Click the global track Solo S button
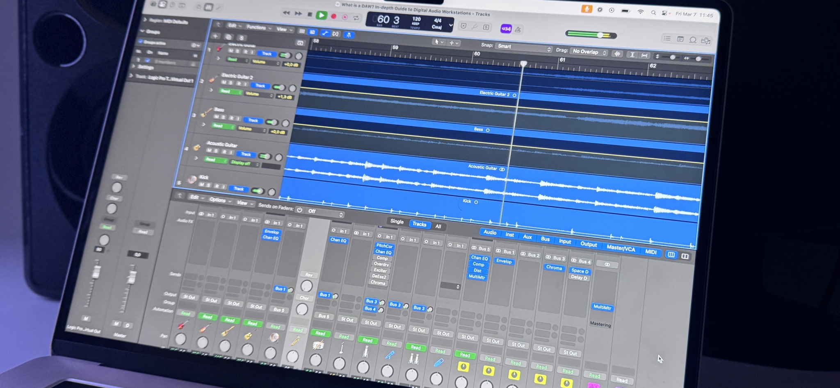 click(x=242, y=38)
